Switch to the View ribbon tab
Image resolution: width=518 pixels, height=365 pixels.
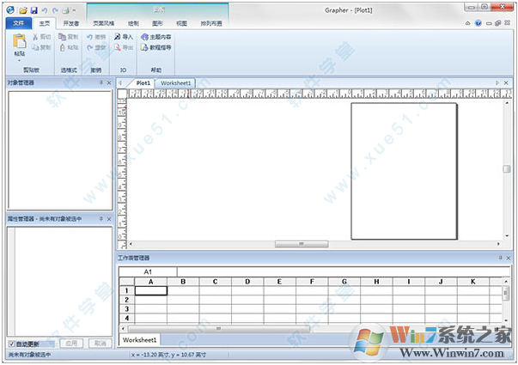click(182, 23)
